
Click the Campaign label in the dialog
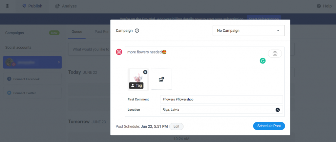click(124, 30)
